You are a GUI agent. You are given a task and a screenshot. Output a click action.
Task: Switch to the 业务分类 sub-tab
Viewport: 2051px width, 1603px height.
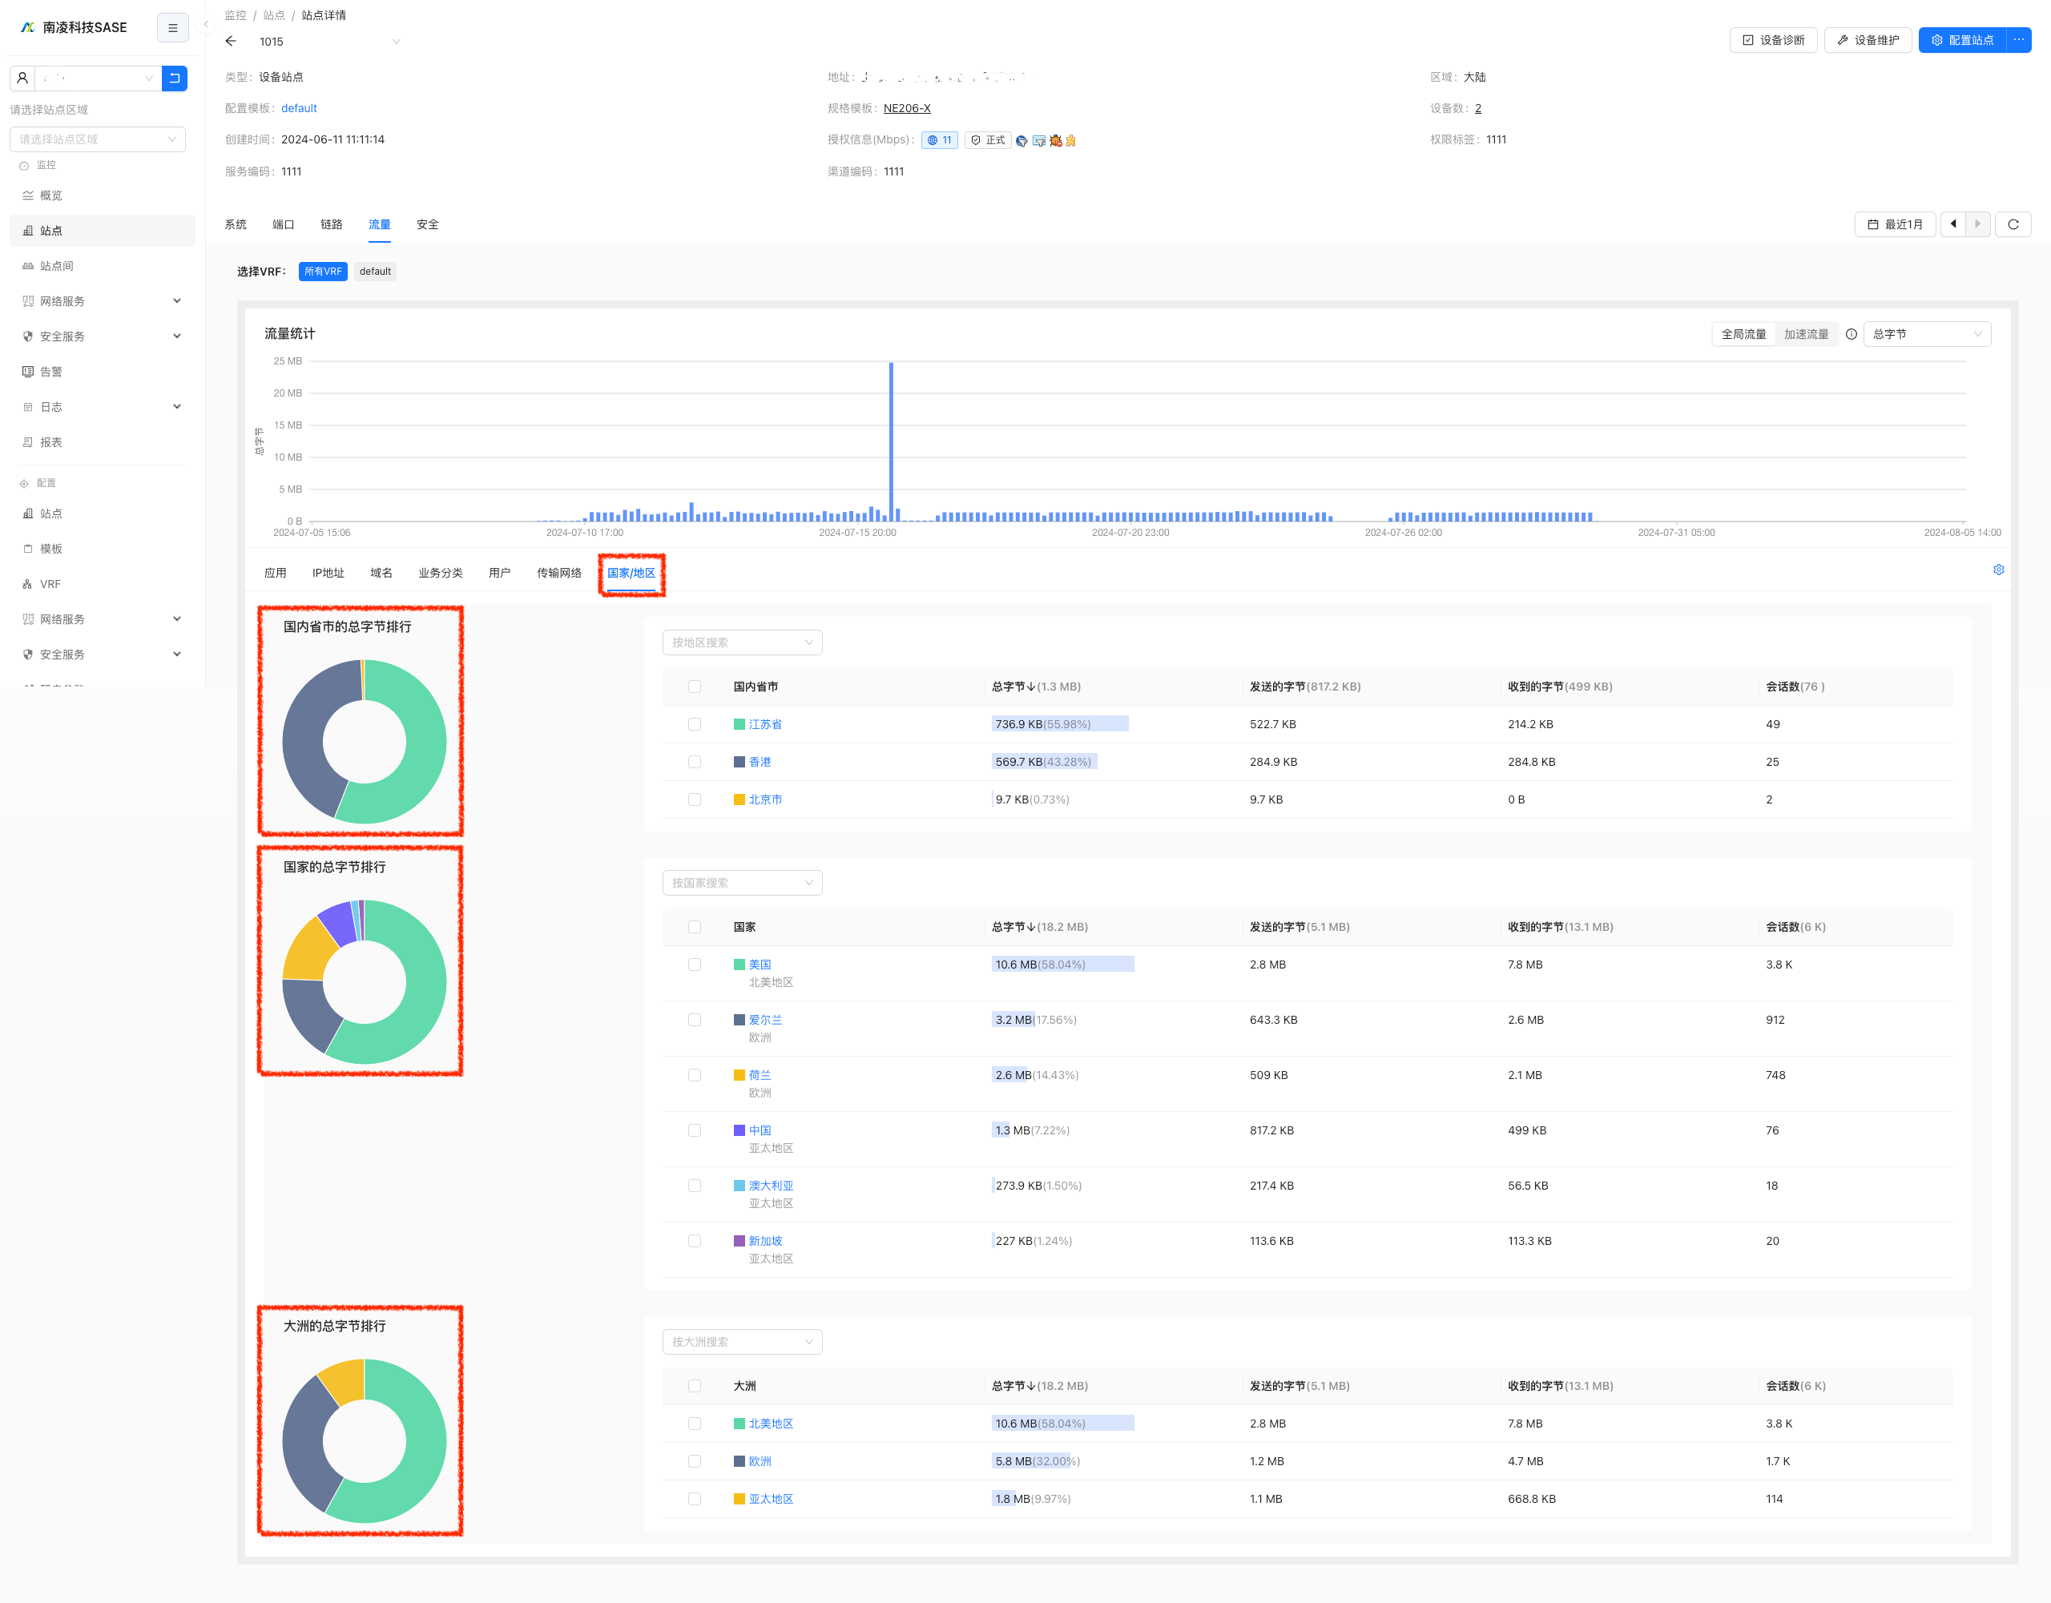tap(441, 573)
